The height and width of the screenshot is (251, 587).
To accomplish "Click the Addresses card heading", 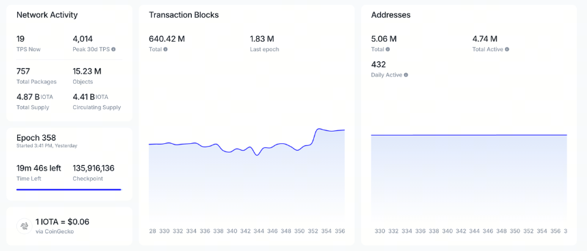I will click(x=391, y=15).
